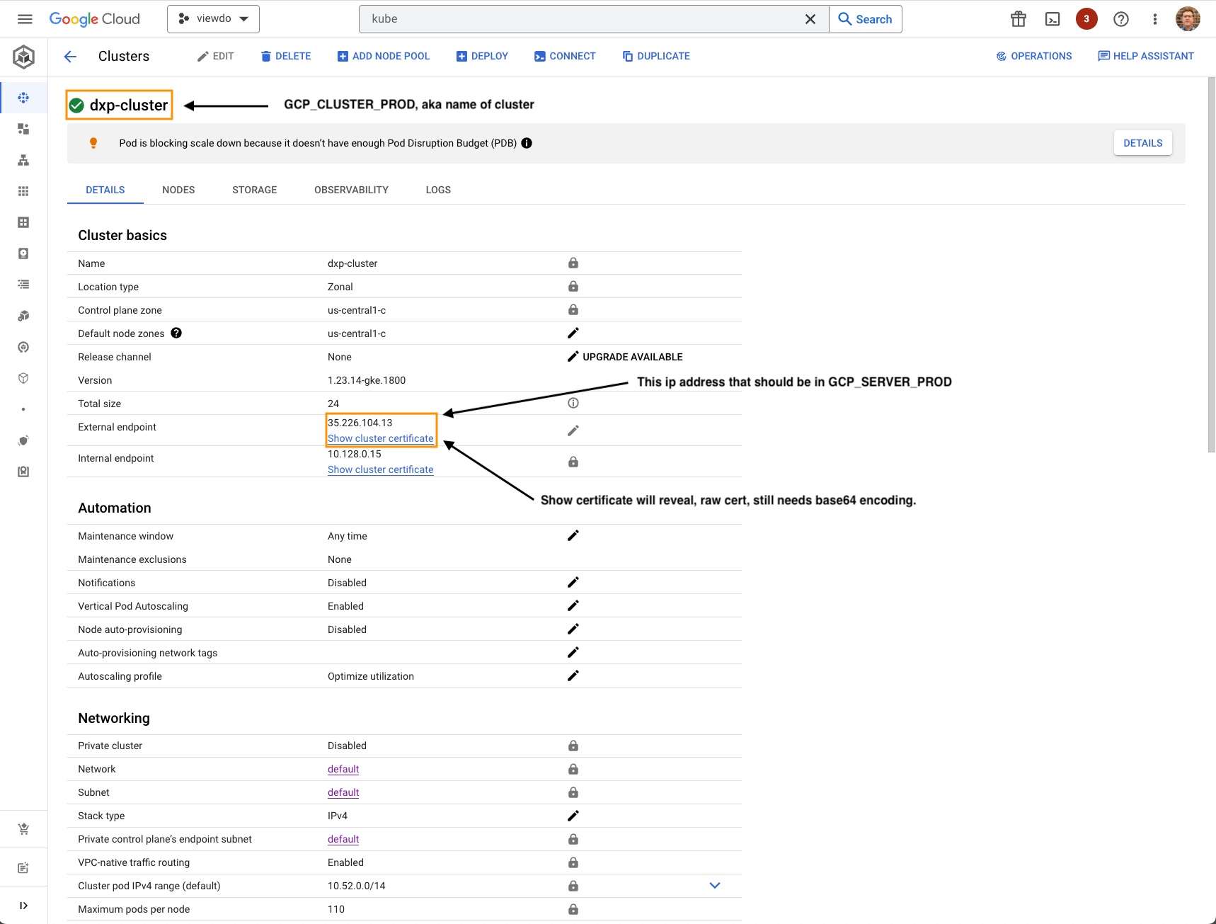Click the page vertical scrollbar

tap(1211, 264)
